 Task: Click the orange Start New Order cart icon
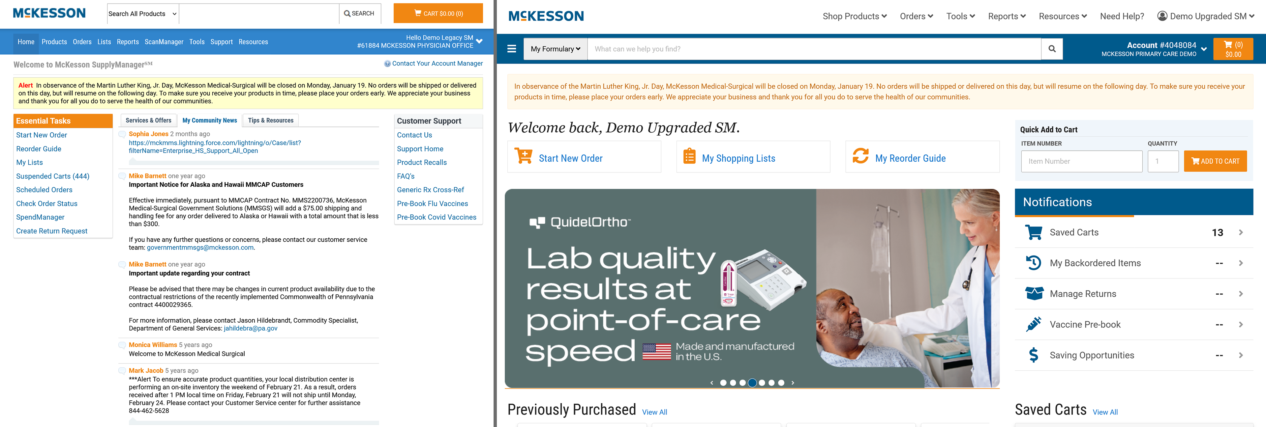point(523,157)
